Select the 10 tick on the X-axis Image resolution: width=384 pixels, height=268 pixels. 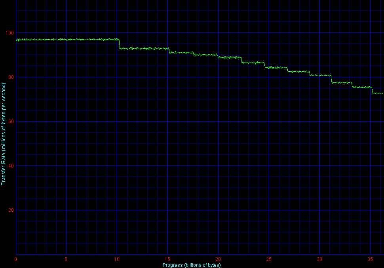click(117, 259)
